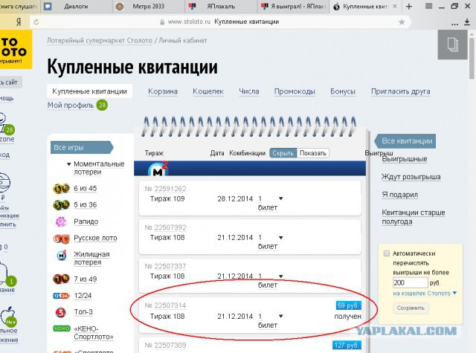
Task: Open the Кошелек tab
Action: coord(208,91)
